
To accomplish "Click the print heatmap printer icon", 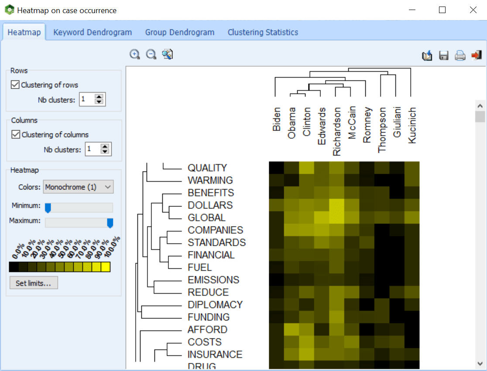I will click(460, 55).
